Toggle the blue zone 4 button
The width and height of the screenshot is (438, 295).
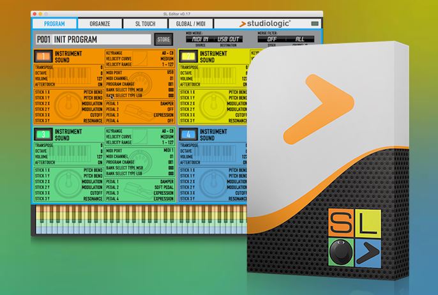click(188, 134)
